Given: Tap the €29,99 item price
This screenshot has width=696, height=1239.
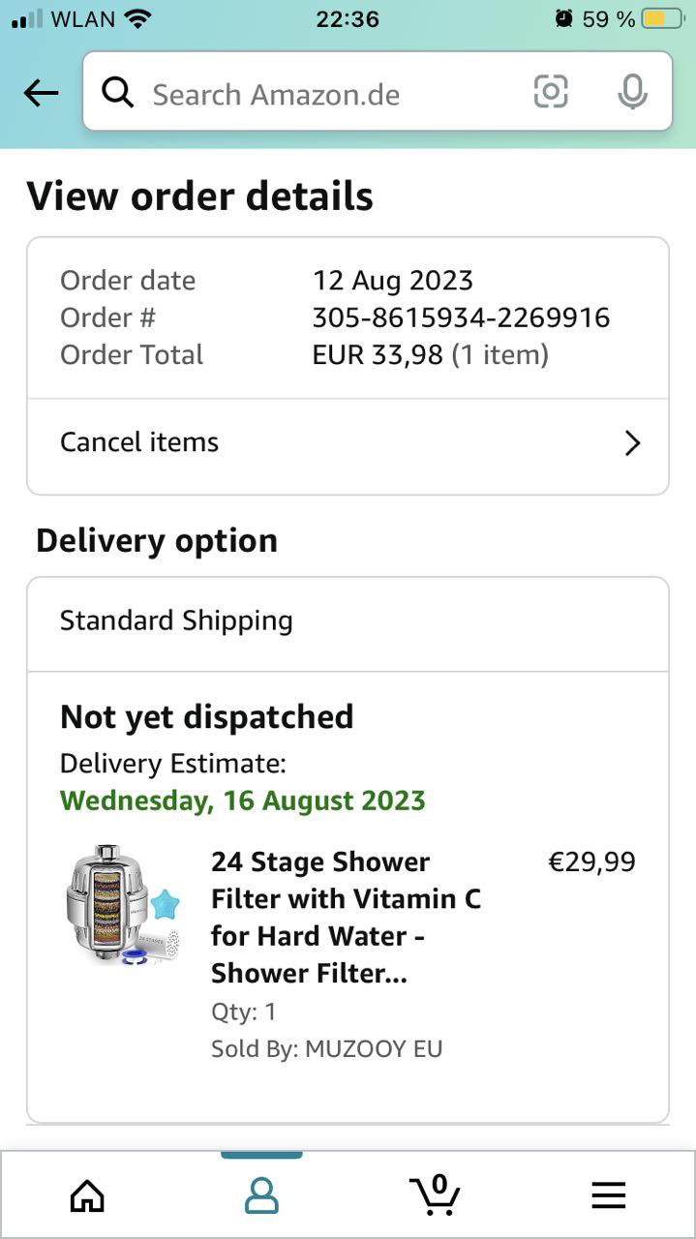Looking at the screenshot, I should [x=591, y=861].
